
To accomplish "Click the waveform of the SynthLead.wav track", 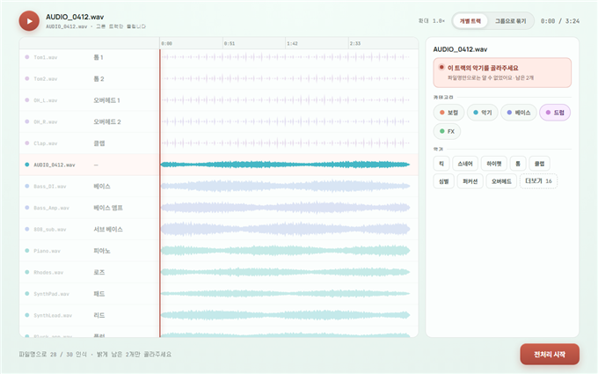I will (x=285, y=315).
